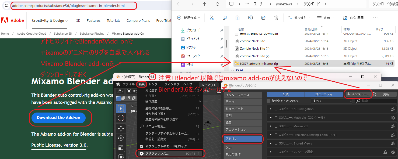398x159 pixels.
Task: Click the Delete trash icon in Explorer
Action: [x=276, y=18]
